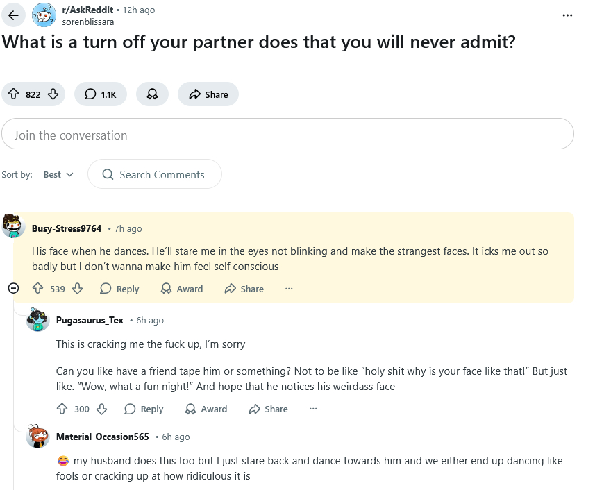Image resolution: width=595 pixels, height=490 pixels.
Task: Upvote Busy-Stress9764's comment
Action: coord(37,289)
